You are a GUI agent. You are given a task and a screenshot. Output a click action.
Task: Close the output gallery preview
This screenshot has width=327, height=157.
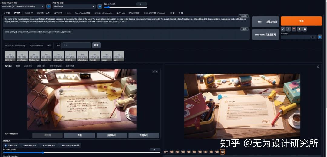coord(319,67)
